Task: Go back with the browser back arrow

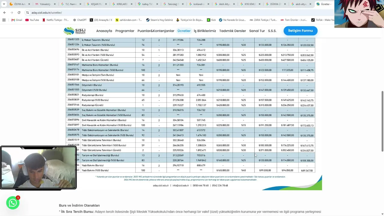Action: (x=4, y=13)
